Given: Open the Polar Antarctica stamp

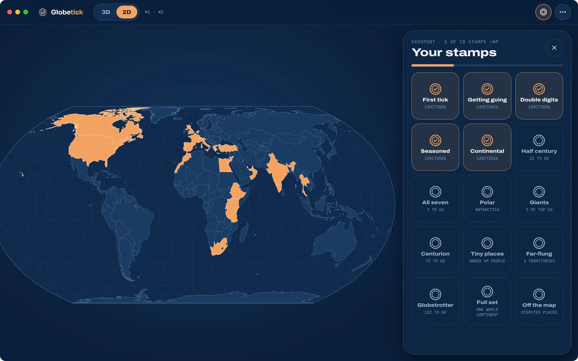Looking at the screenshot, I should [x=487, y=199].
